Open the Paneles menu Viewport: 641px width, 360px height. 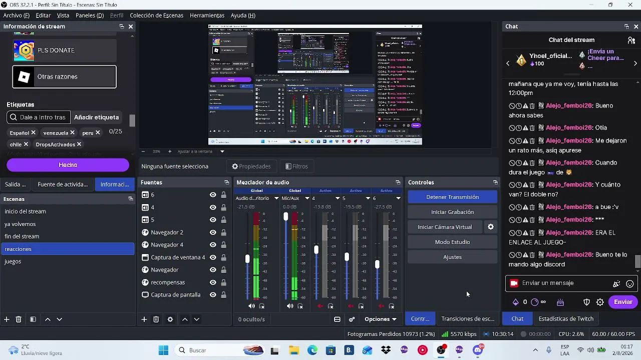(90, 15)
